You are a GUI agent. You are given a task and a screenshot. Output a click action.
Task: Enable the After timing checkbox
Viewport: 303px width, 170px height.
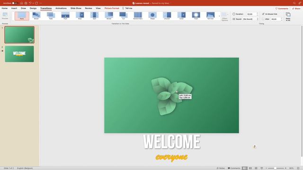[263, 19]
